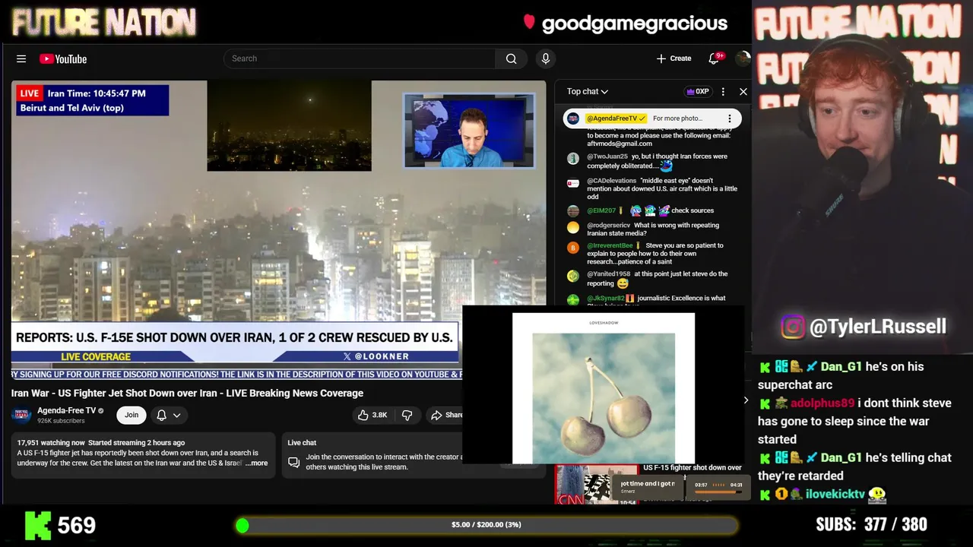Open US F-15 fighter shot down suggestion
Screen dimensions: 973x547
click(x=693, y=467)
